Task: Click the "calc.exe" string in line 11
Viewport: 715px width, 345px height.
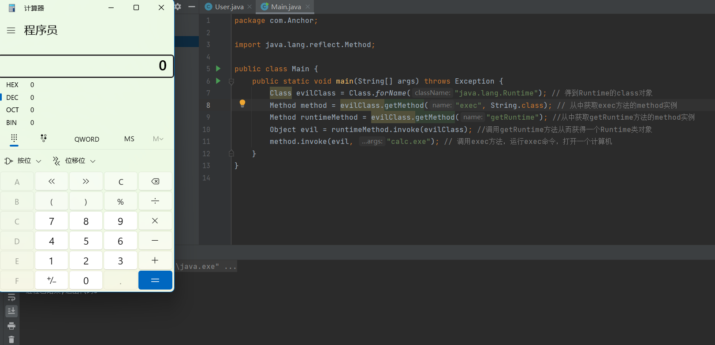Action: (409, 141)
